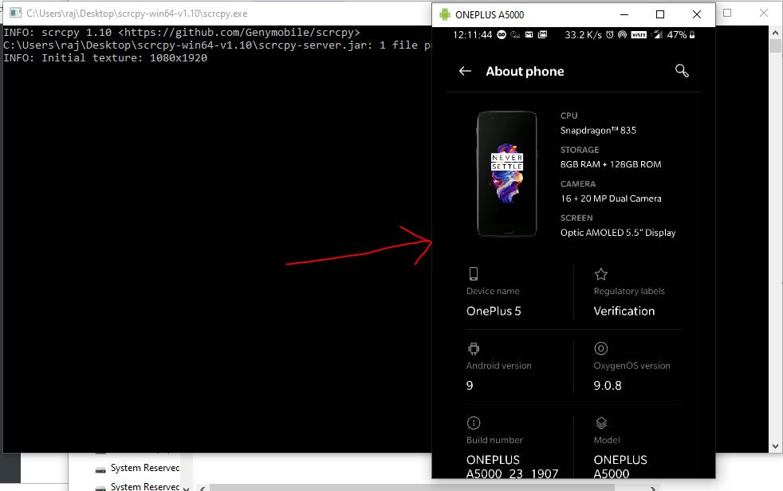Tap the circle icon above OxygenOS version
The height and width of the screenshot is (491, 783).
pos(600,348)
